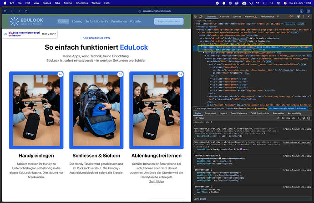Switch to the Styles pane tab

click(198, 113)
